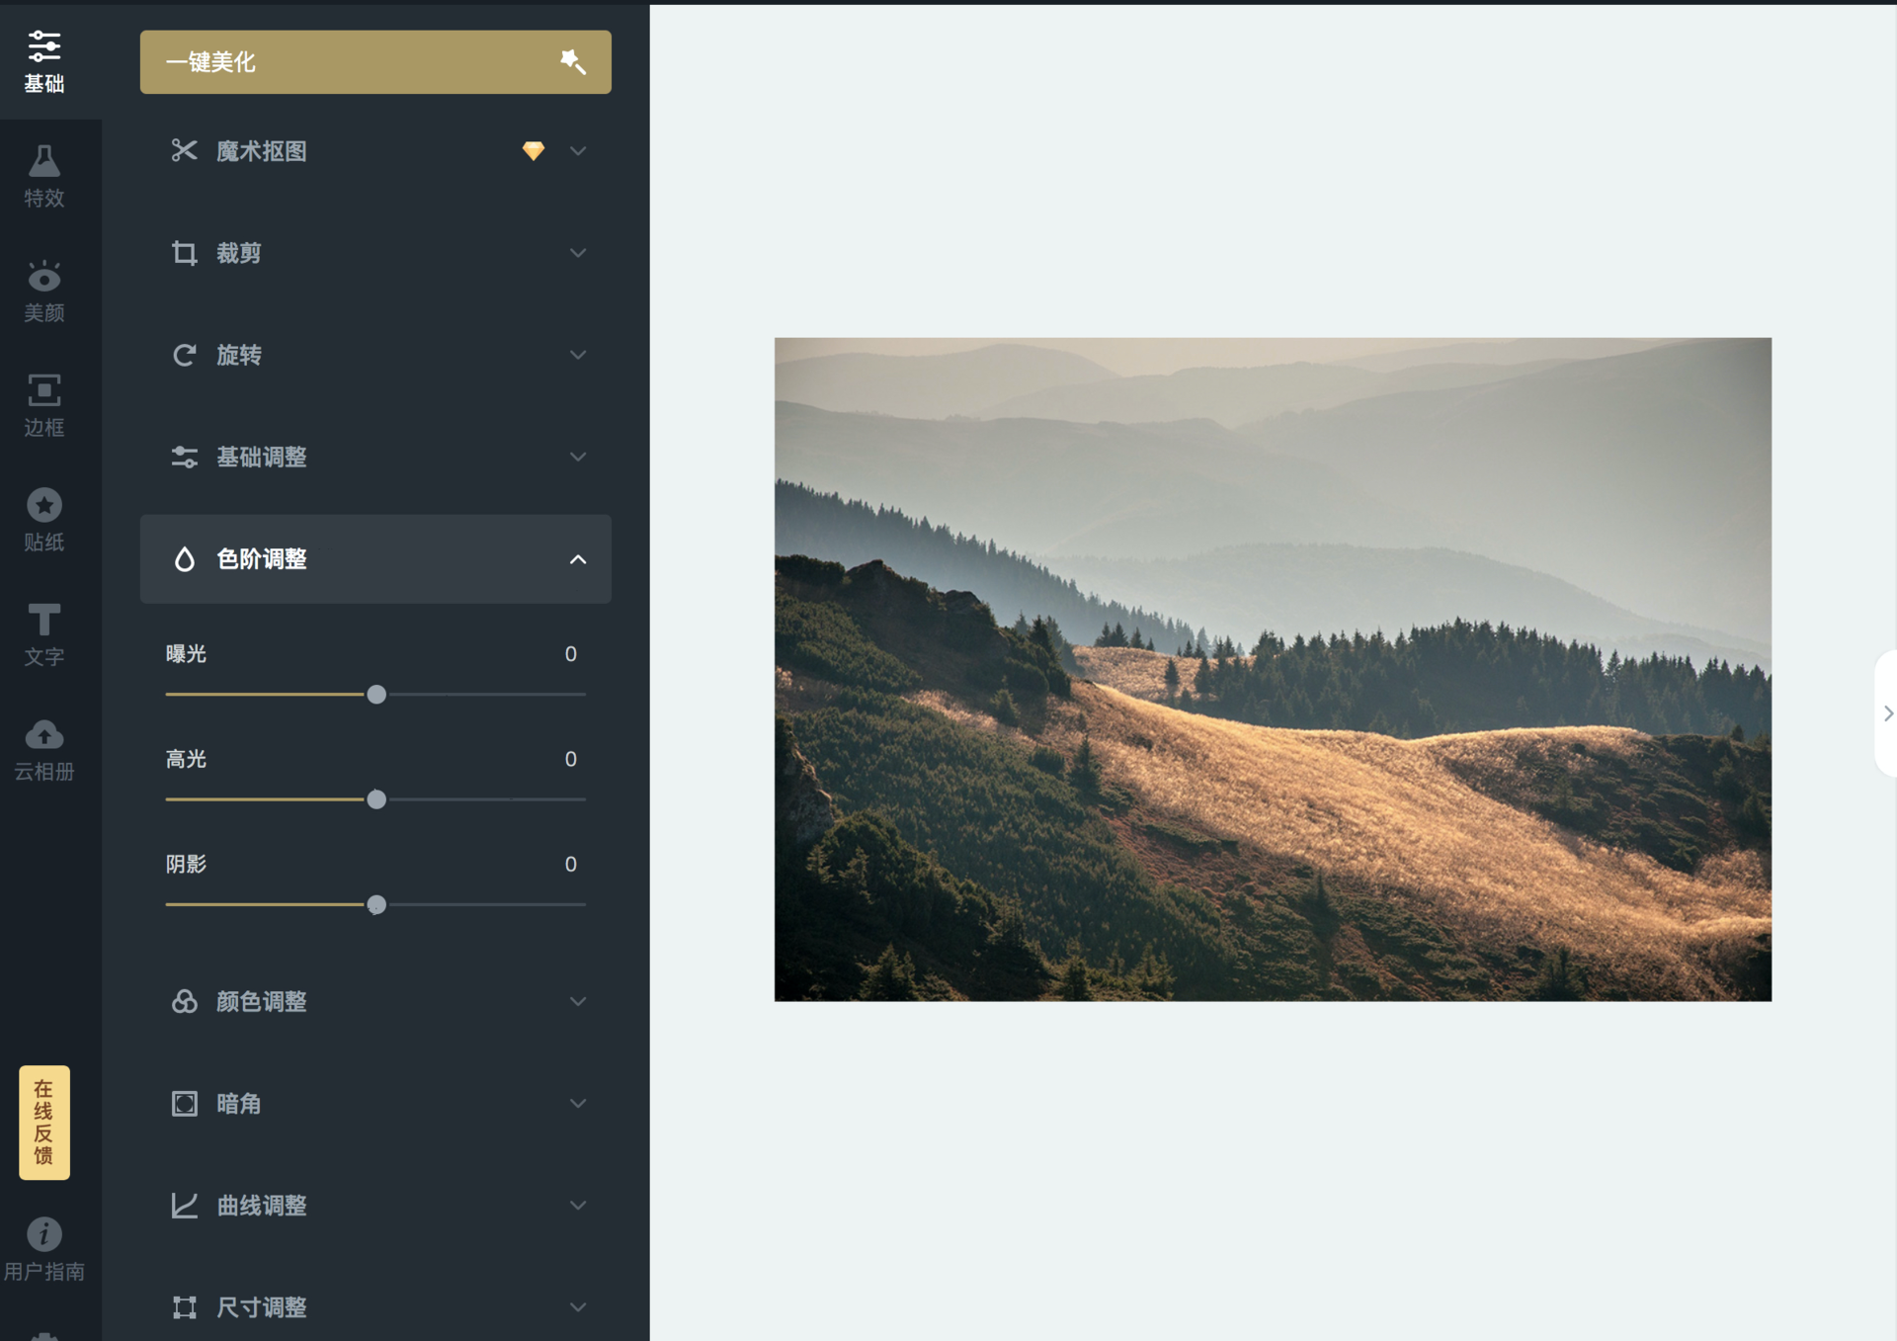The width and height of the screenshot is (1897, 1341).
Task: Click the 曲线调整 section title
Action: [x=262, y=1206]
